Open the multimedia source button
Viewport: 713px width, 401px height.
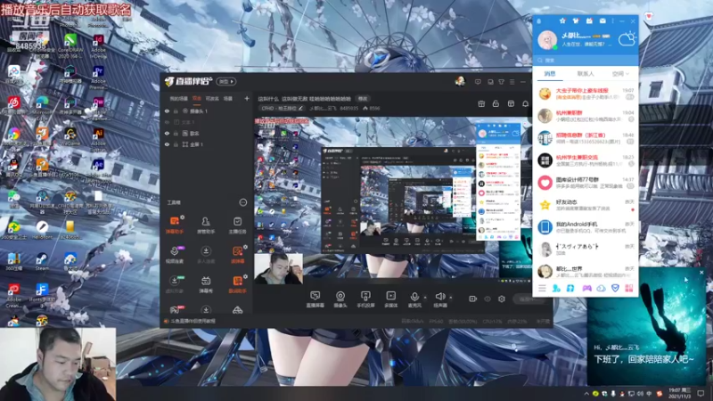[390, 299]
